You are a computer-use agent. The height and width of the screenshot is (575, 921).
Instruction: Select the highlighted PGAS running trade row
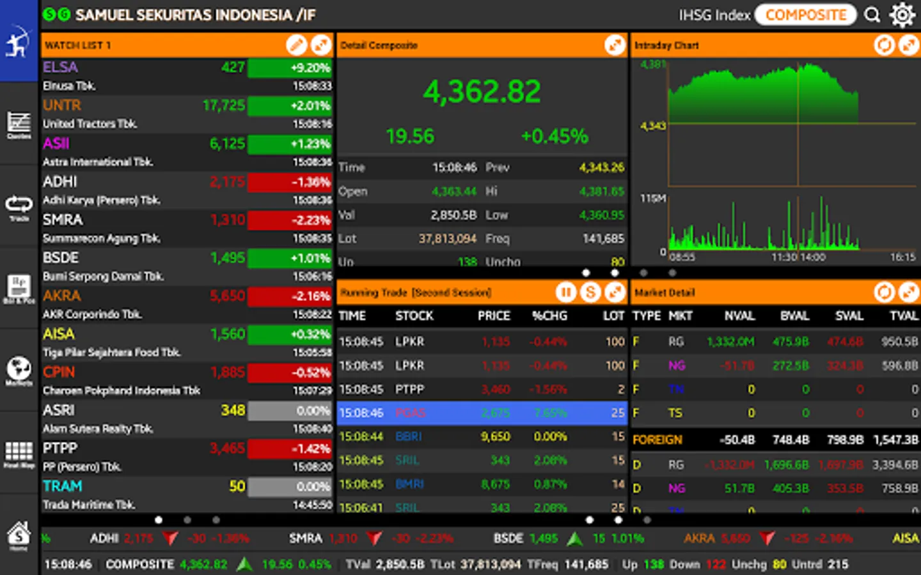[x=482, y=413]
